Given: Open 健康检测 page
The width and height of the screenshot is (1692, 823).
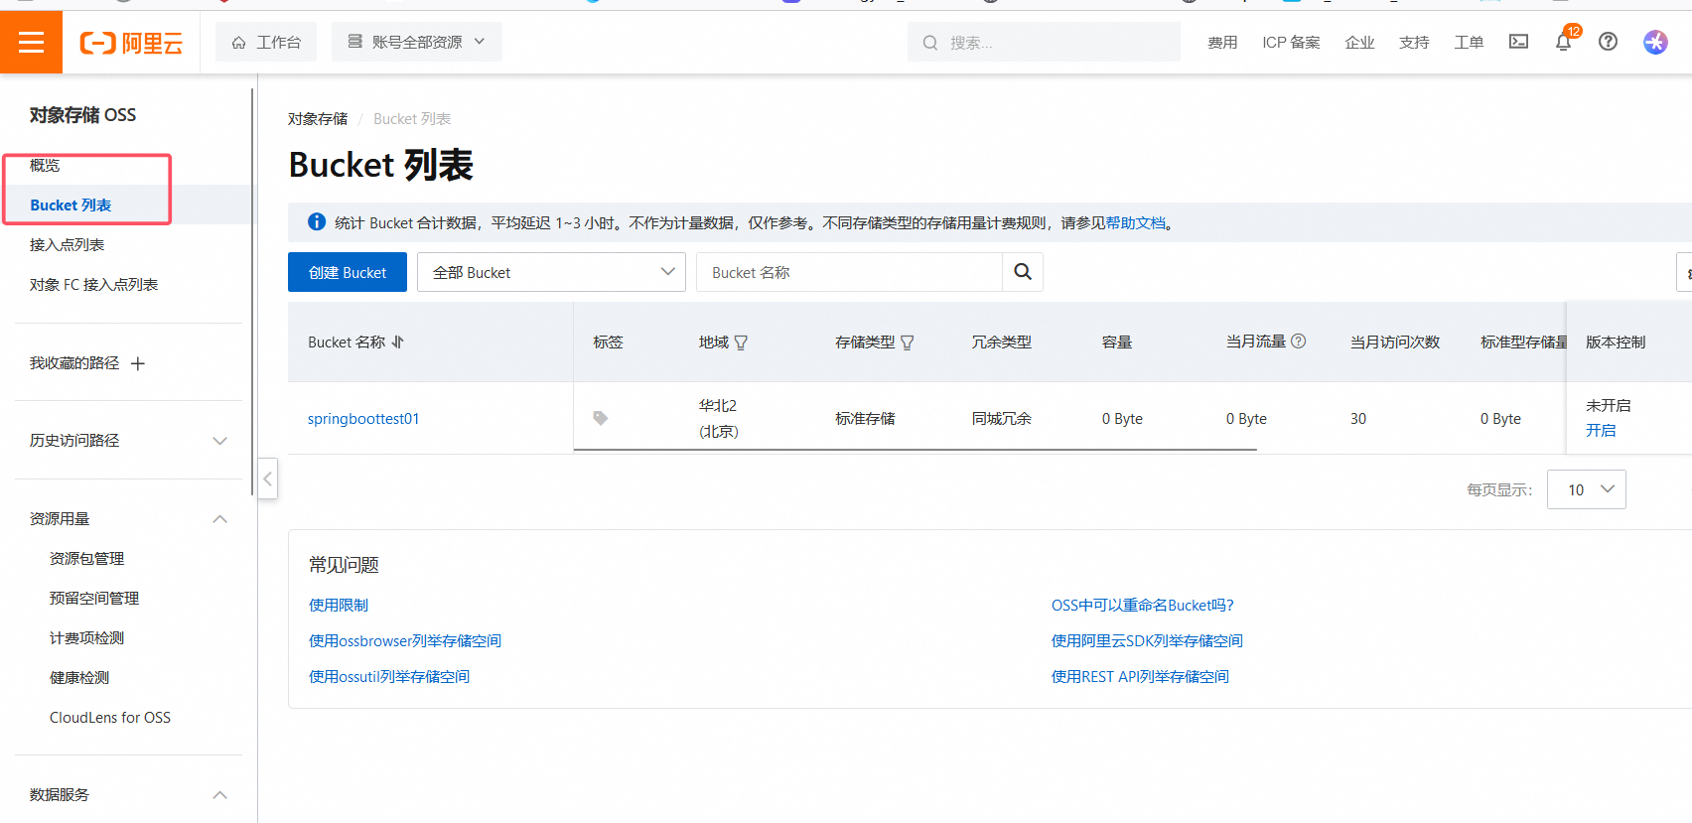Looking at the screenshot, I should [x=79, y=677].
